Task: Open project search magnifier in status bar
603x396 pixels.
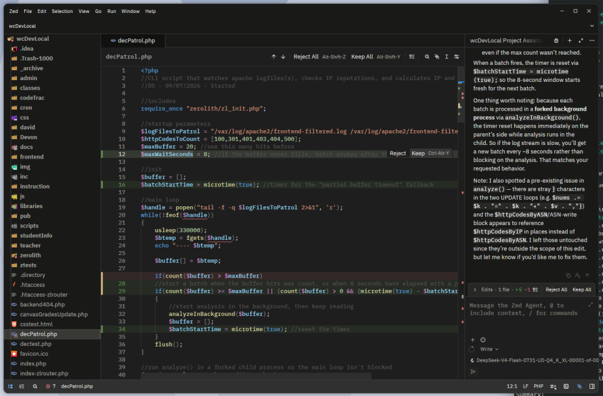Action: pos(35,387)
